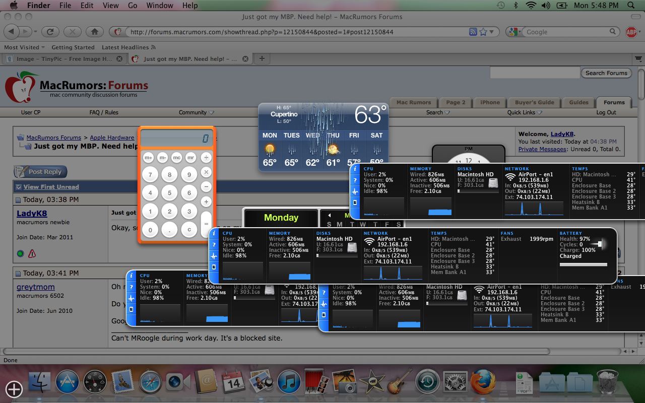Open Mail from the Dock
Screen dimensions: 645x403
122,382
